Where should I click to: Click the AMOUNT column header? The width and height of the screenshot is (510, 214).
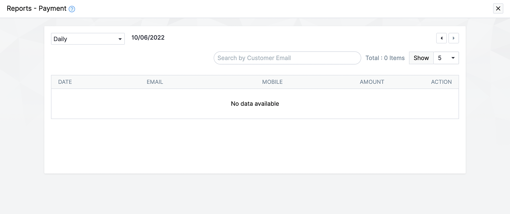click(x=372, y=82)
